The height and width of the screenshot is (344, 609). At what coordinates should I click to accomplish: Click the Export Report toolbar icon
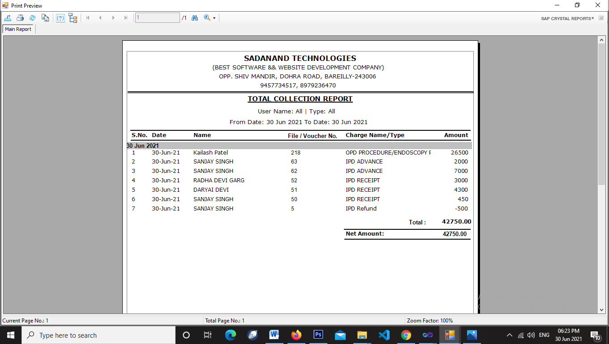click(8, 18)
